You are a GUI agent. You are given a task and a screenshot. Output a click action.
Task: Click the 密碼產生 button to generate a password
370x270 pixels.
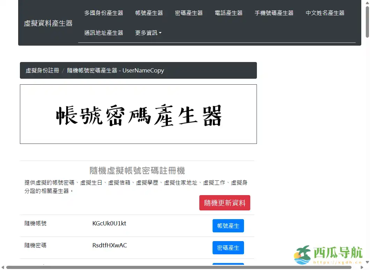point(228,247)
